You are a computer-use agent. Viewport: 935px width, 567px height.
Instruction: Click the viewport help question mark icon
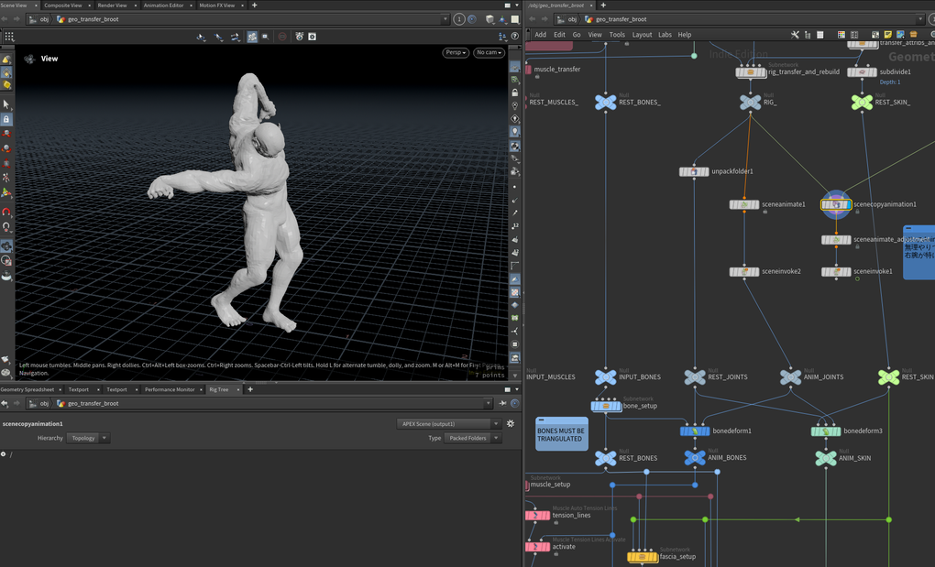pos(514,37)
